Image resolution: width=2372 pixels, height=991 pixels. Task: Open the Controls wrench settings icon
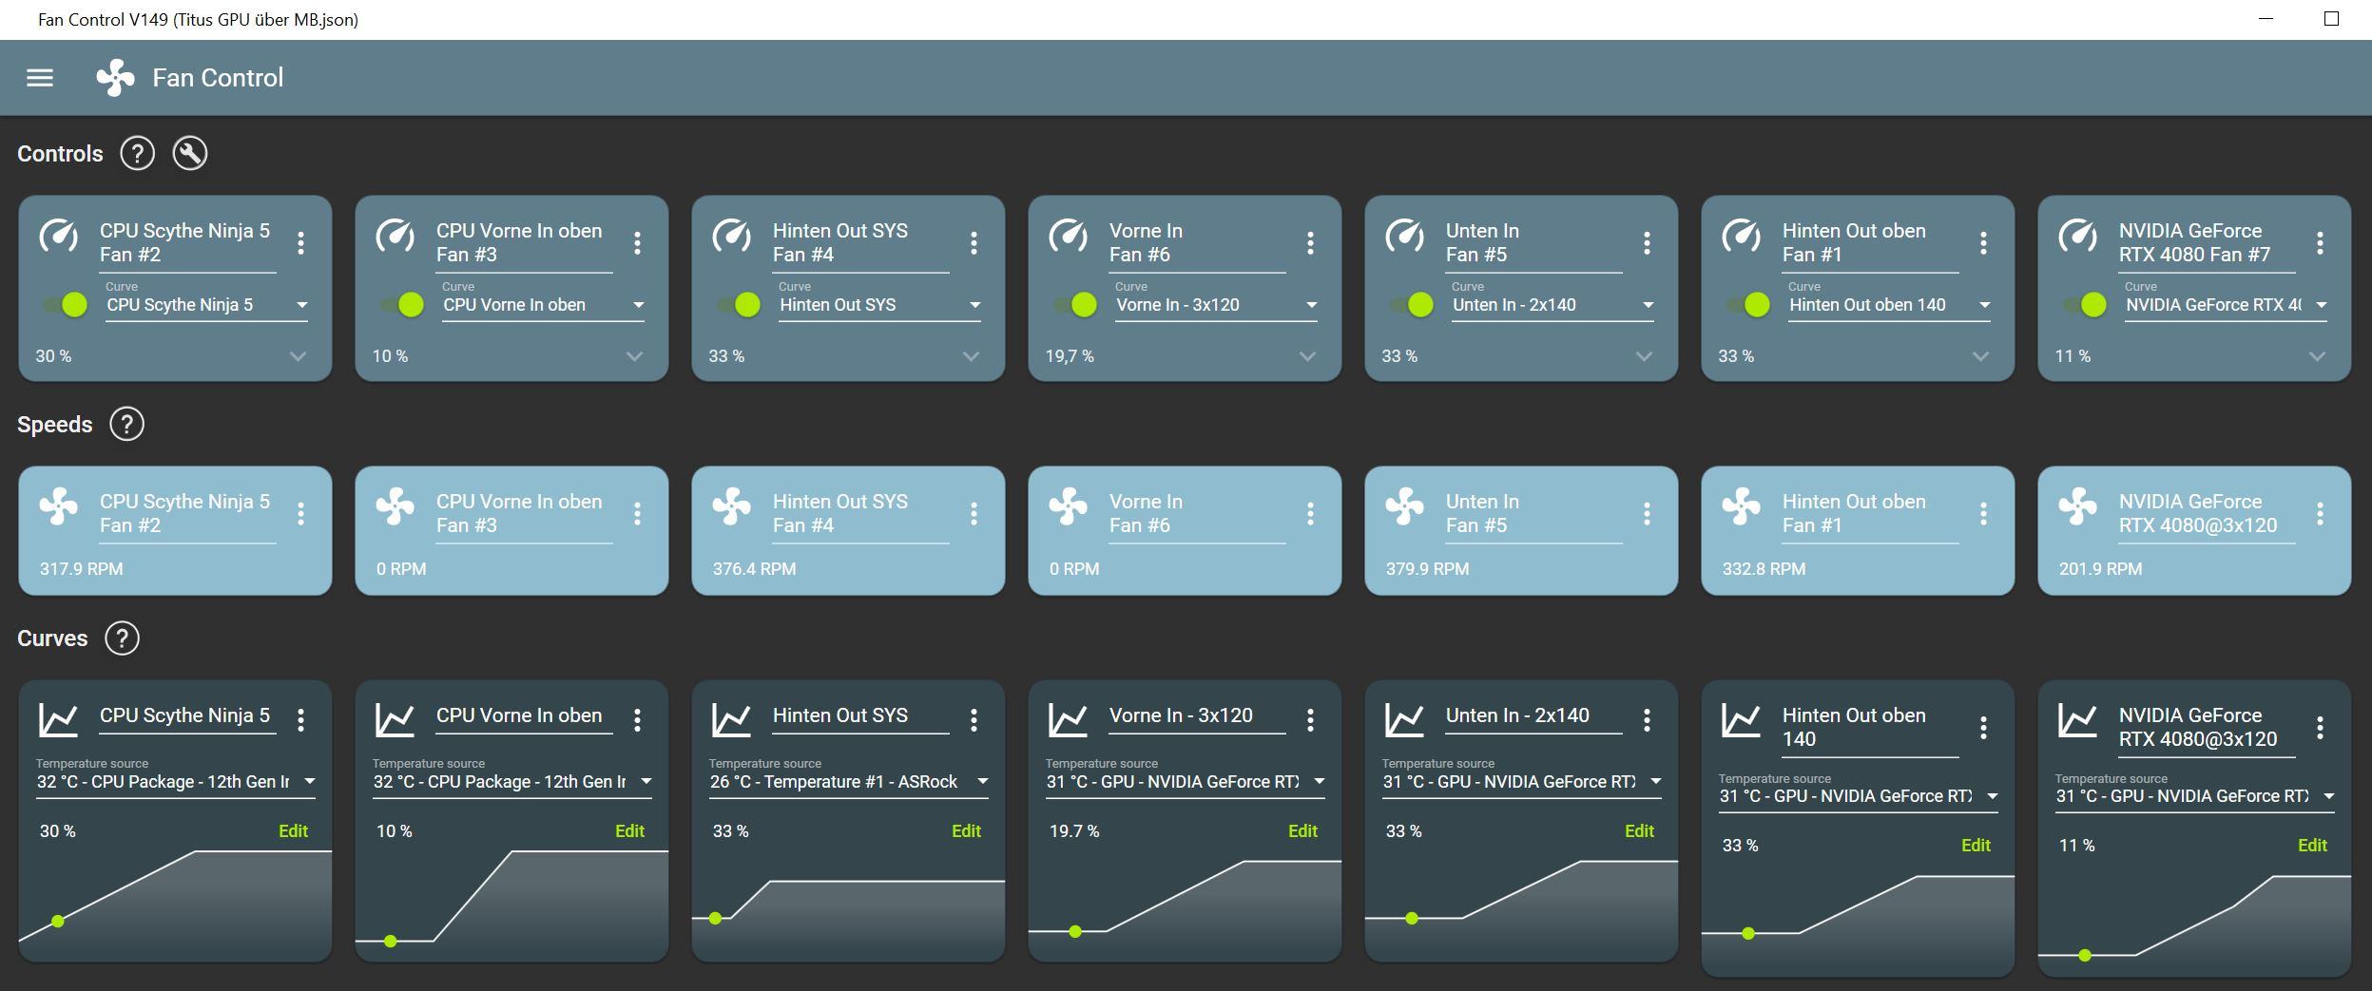190,154
